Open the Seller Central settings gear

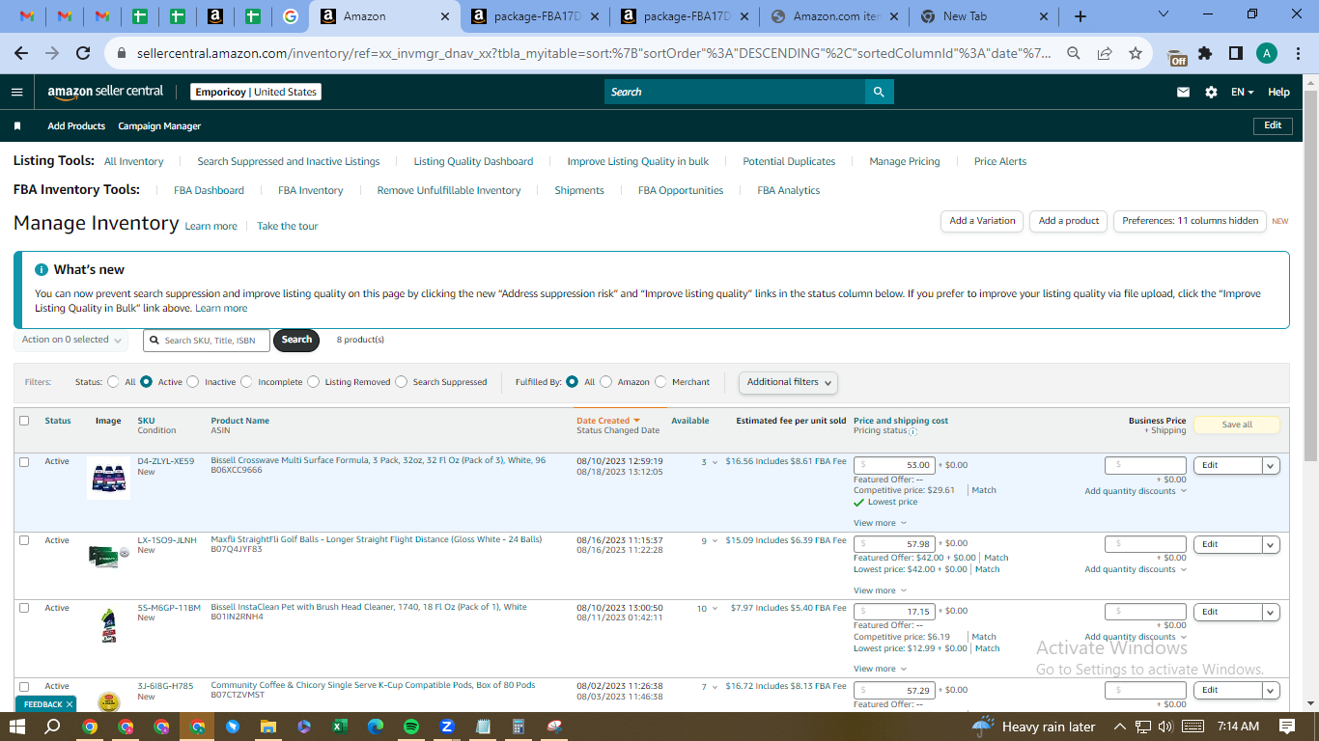1211,92
